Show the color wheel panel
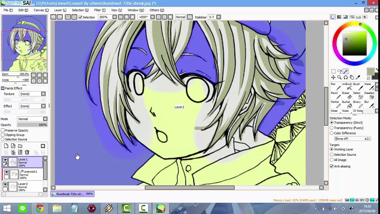The height and width of the screenshot is (214, 380). [333, 17]
